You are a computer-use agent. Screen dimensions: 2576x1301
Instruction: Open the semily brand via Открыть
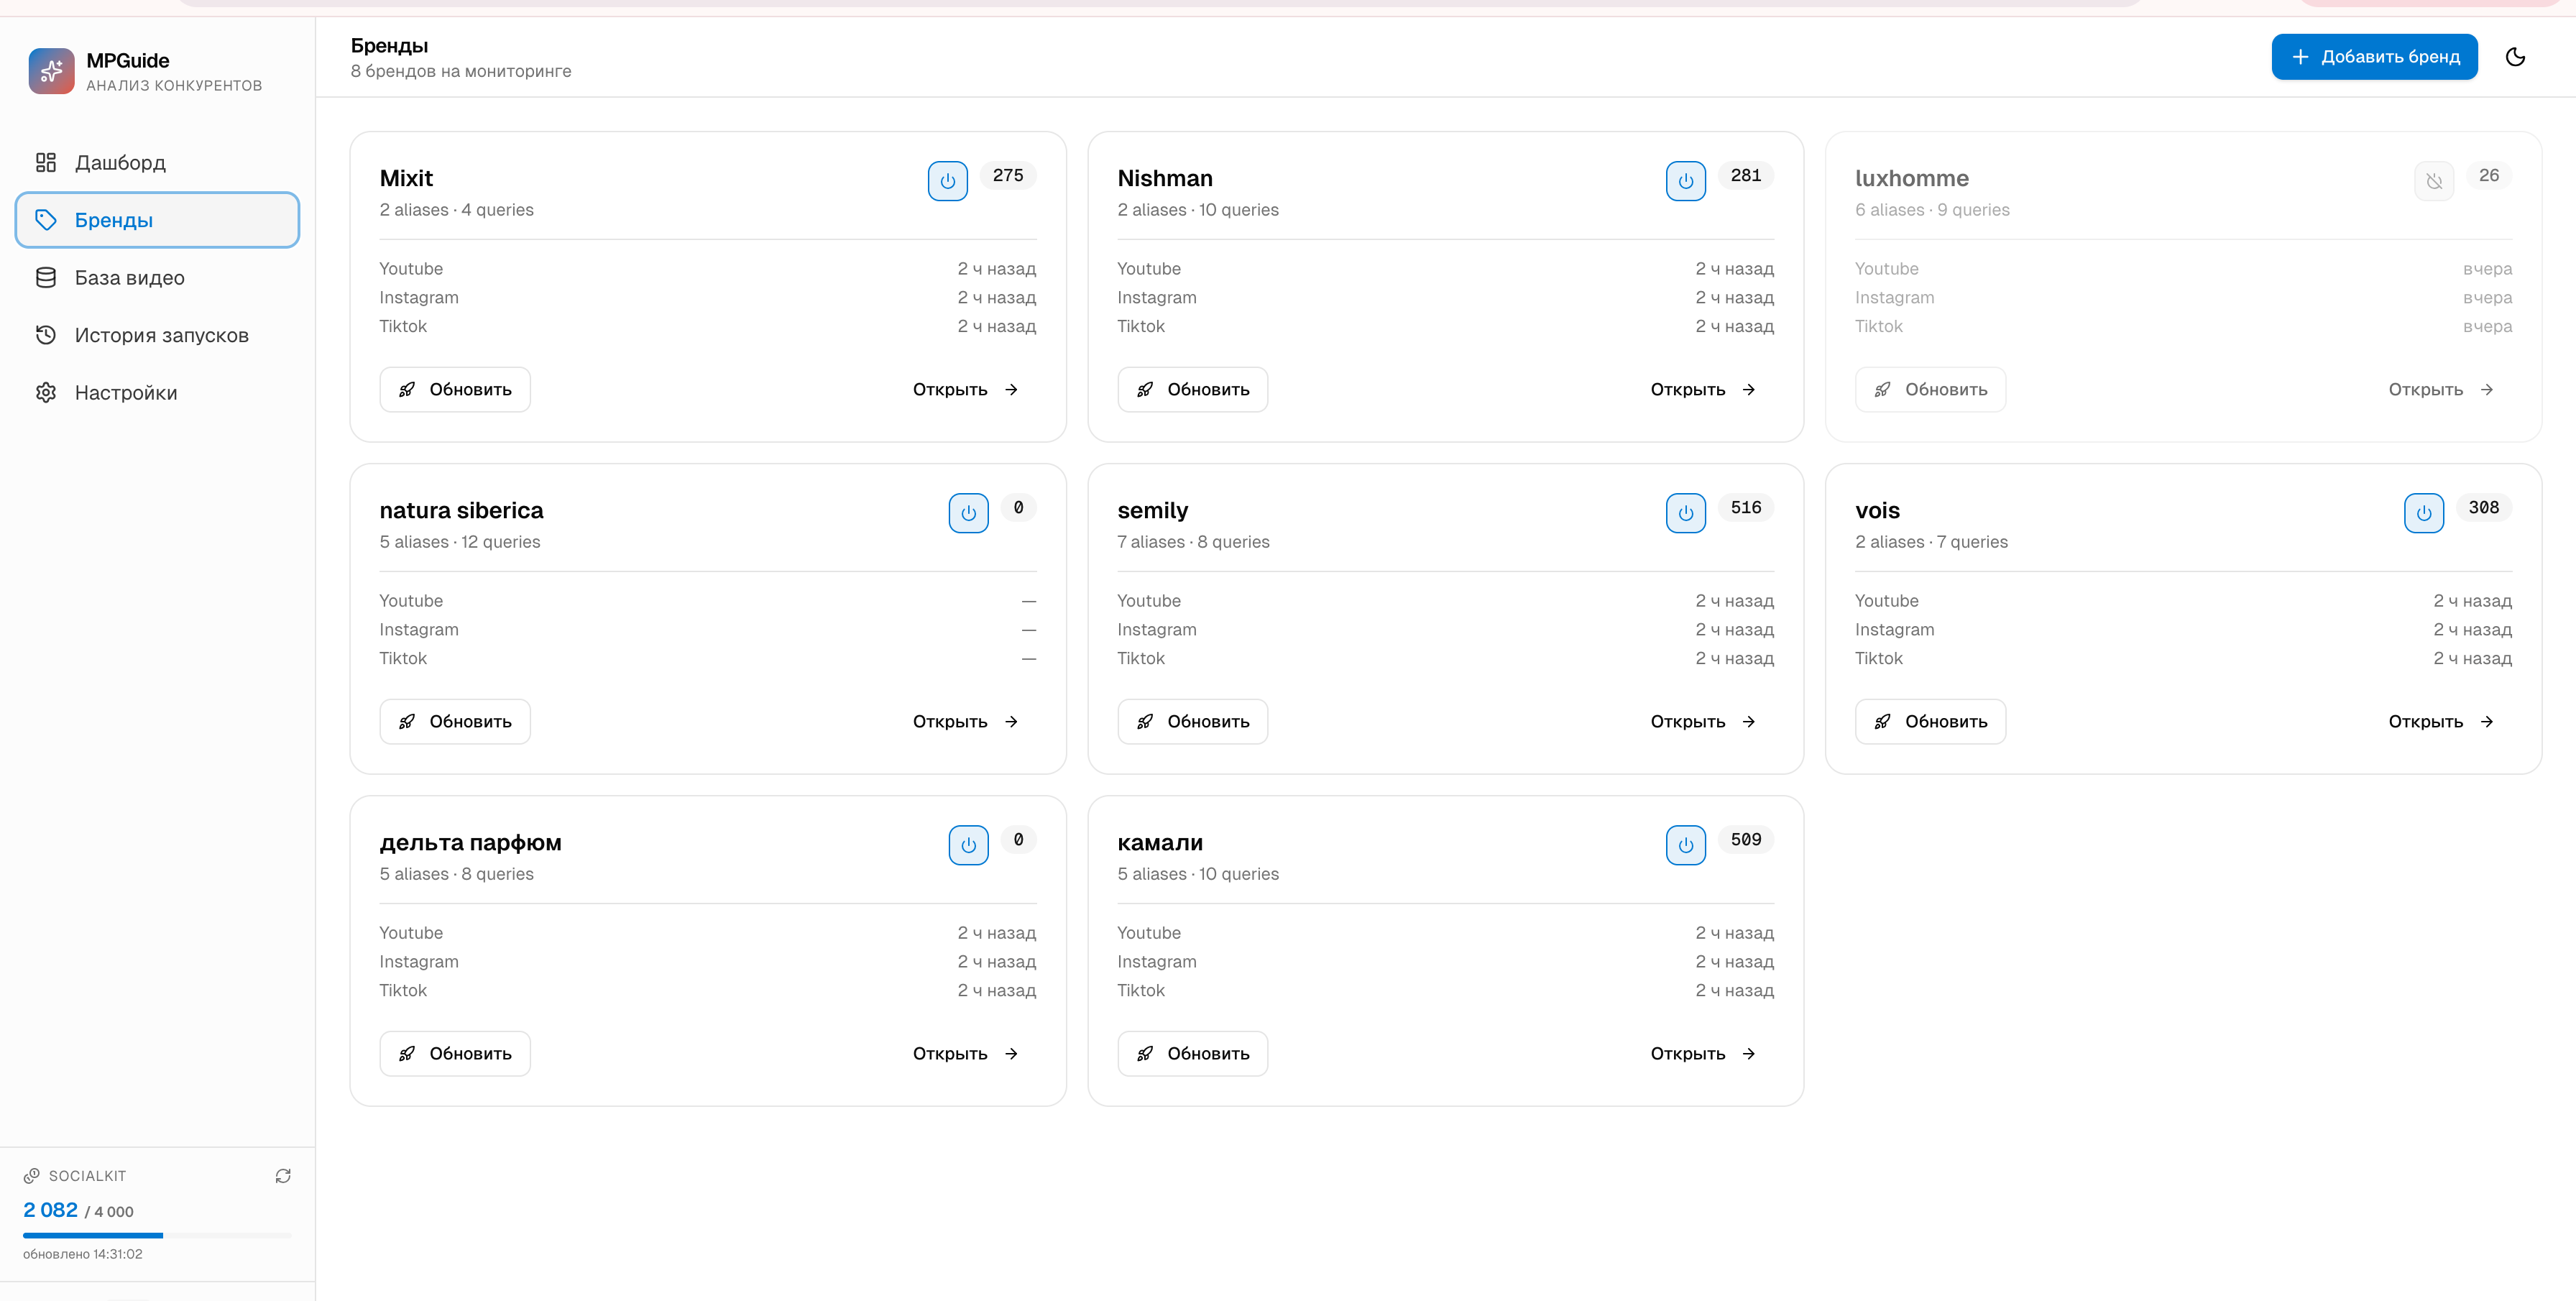(x=1703, y=722)
